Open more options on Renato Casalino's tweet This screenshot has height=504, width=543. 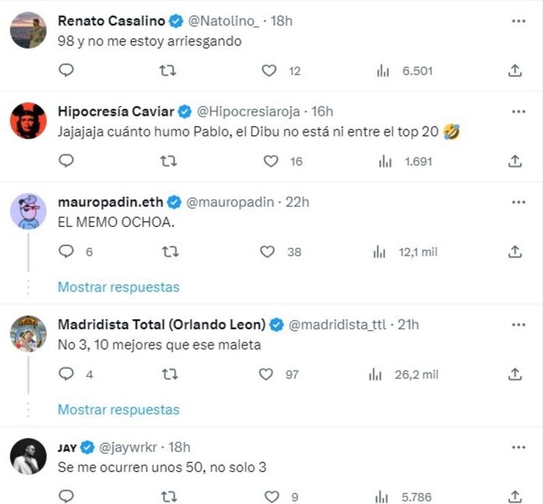pyautogui.click(x=519, y=20)
